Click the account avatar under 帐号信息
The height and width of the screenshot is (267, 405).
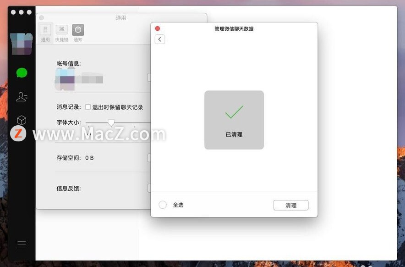click(65, 79)
